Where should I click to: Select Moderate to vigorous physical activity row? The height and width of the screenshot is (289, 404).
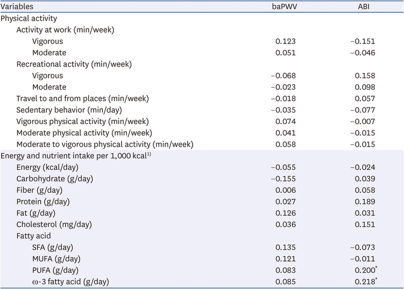[x=202, y=144]
